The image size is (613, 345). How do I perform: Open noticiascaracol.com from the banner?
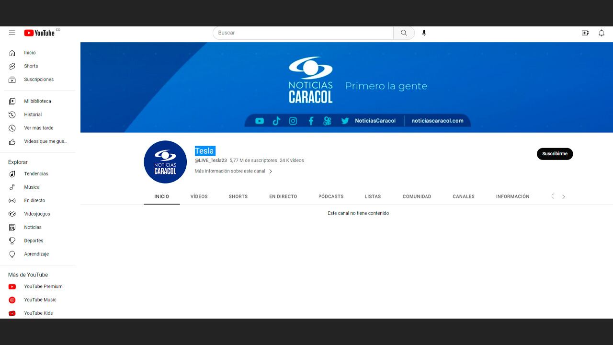click(x=438, y=121)
